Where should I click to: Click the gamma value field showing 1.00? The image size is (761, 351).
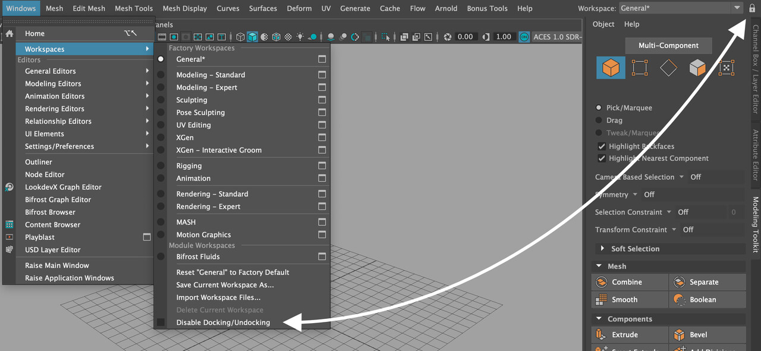(x=503, y=37)
